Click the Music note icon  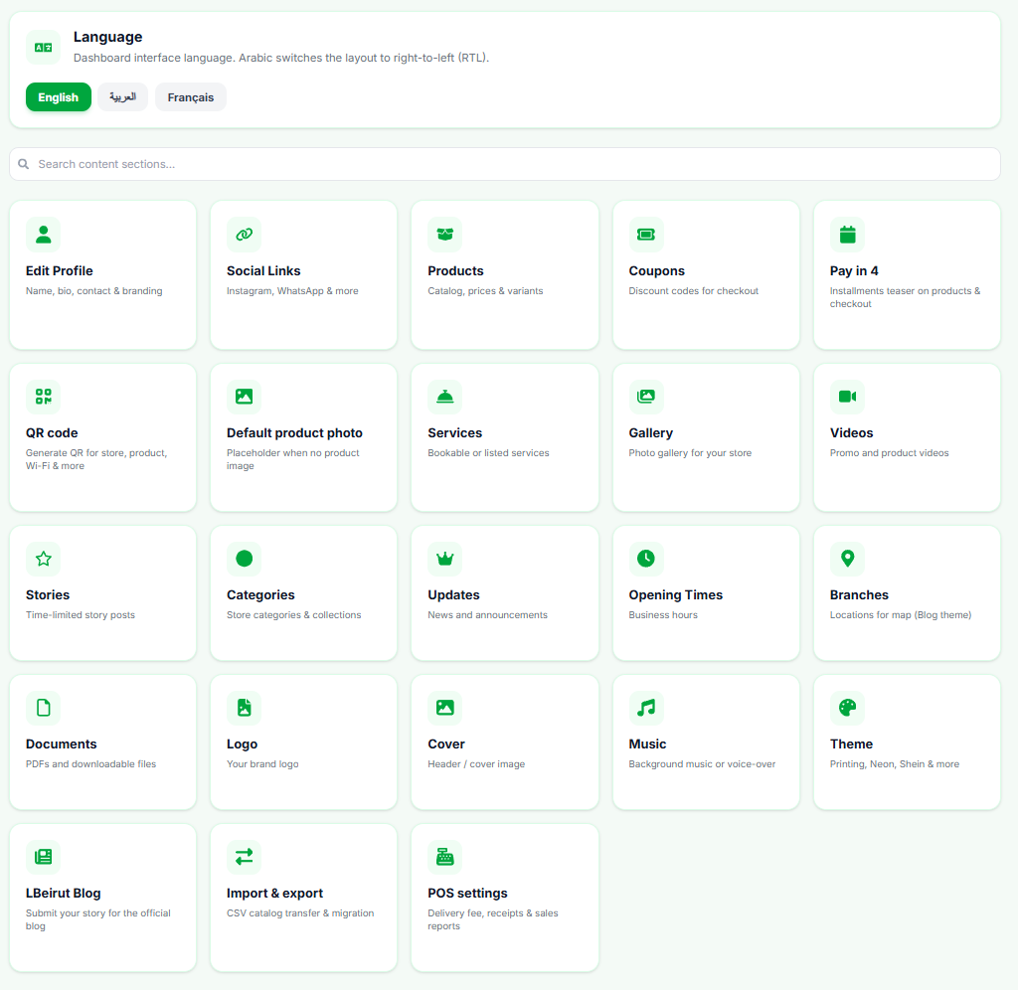coord(646,708)
